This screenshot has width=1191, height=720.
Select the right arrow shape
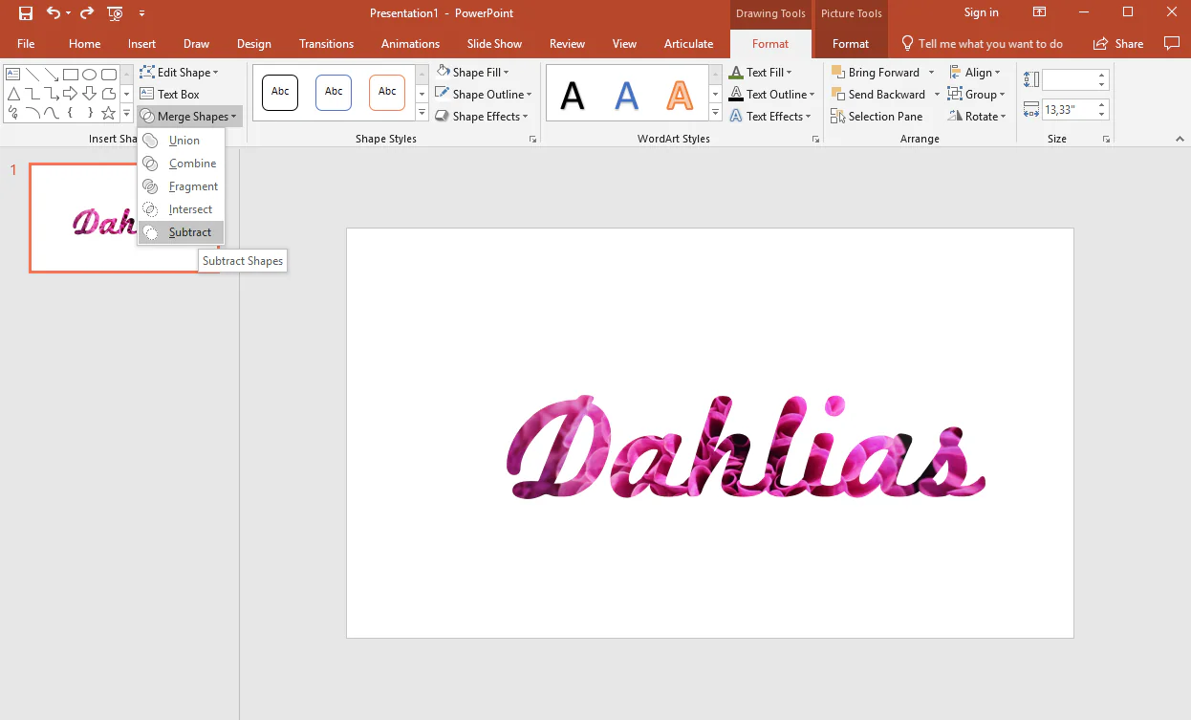(71, 94)
